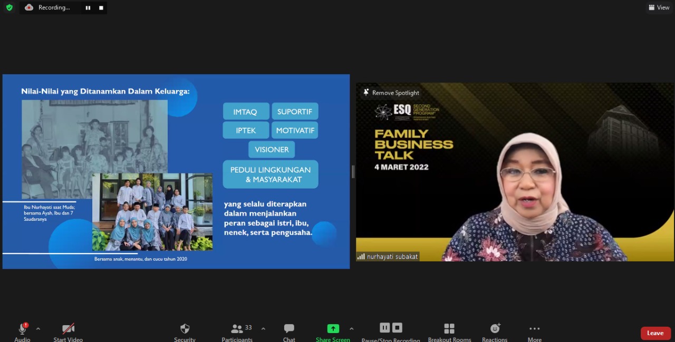Image resolution: width=675 pixels, height=342 pixels.
Task: Click the red Leave button
Action: click(x=655, y=333)
